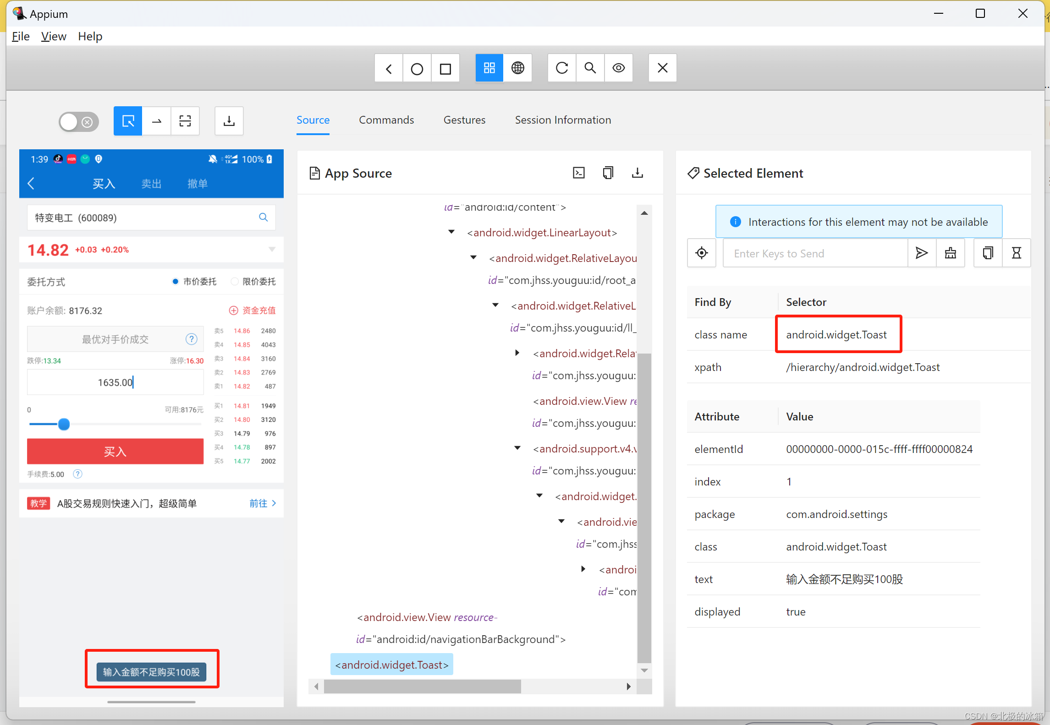Open the search for element magnifier icon
1050x725 pixels.
coord(590,68)
